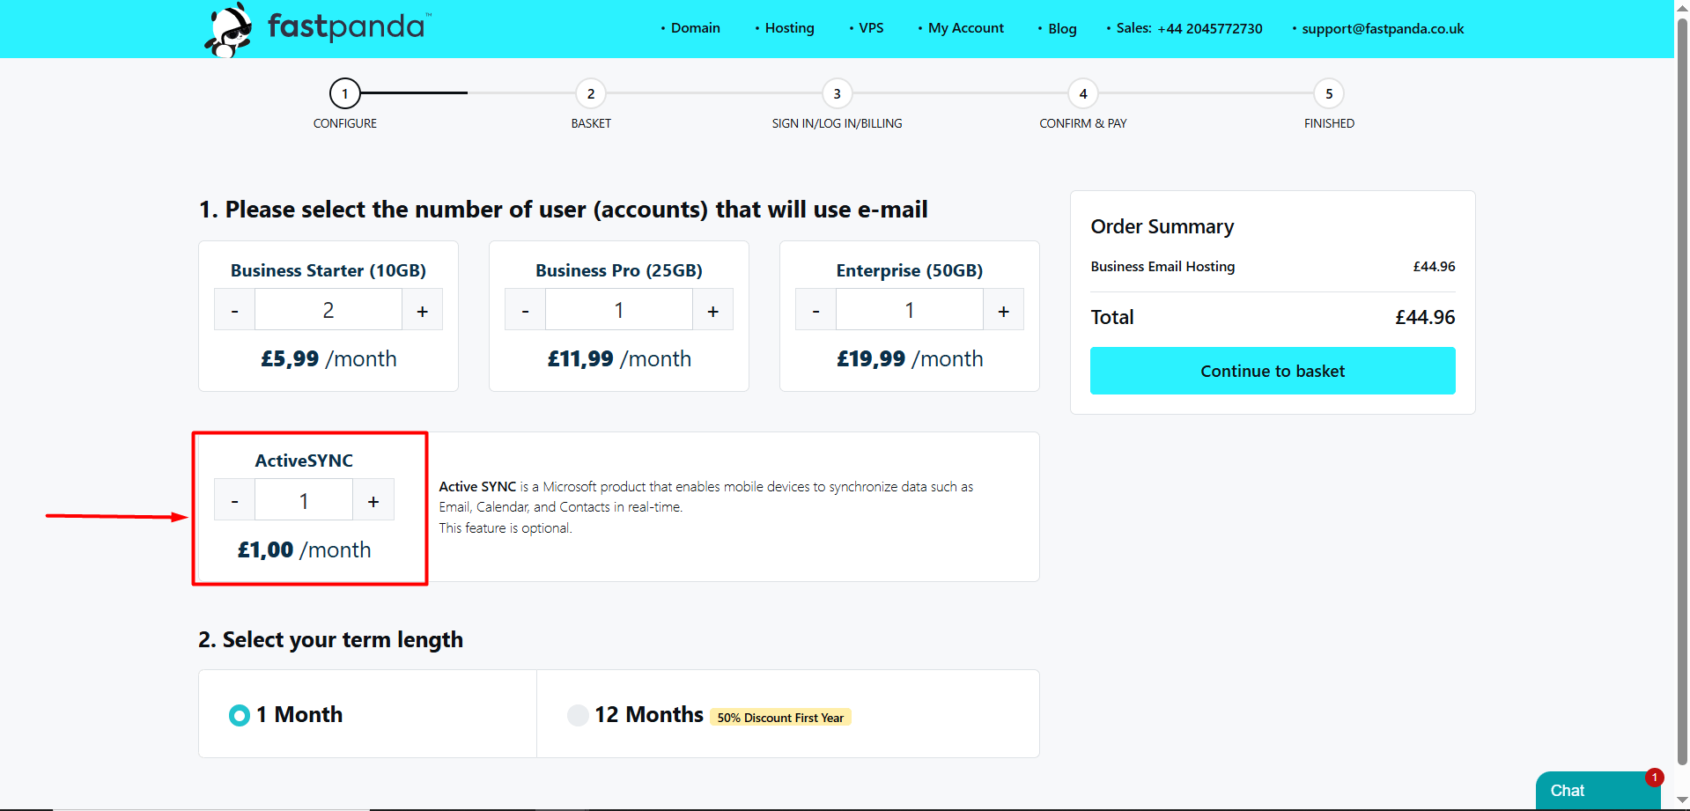Focus the Business Starter quantity field
Screen dimensions: 1690x811
click(x=328, y=310)
